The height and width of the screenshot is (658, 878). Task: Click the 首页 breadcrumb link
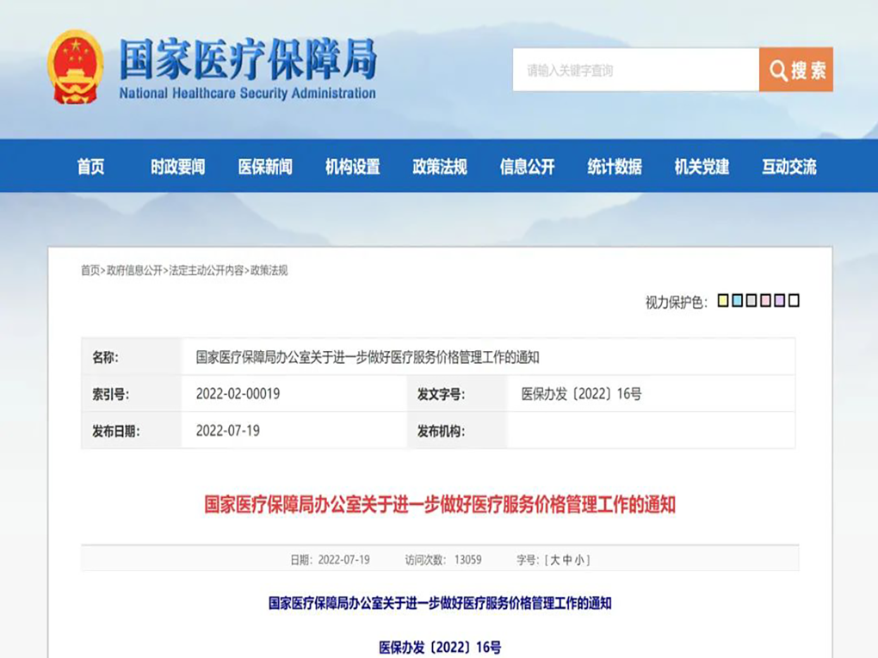click(x=90, y=271)
